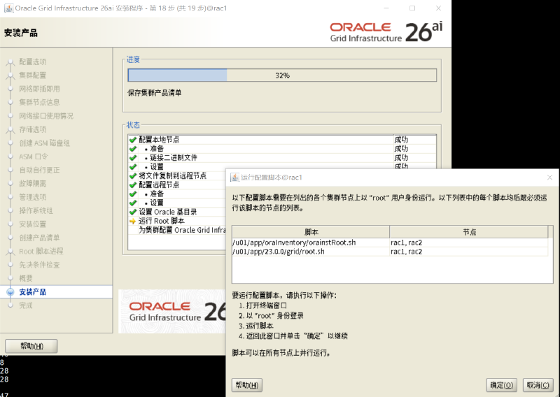The width and height of the screenshot is (560, 397).
Task: Click the Oracle Grid Infrastructure 26ai header logo
Action: tap(386, 32)
